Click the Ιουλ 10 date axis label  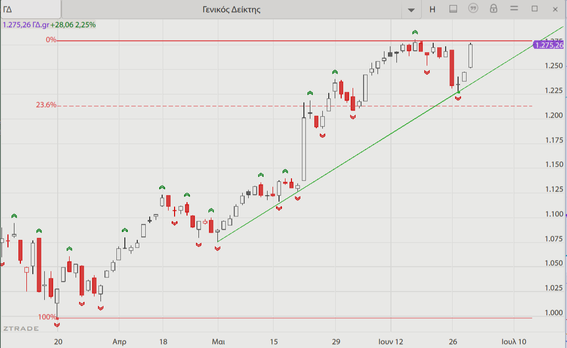click(514, 342)
